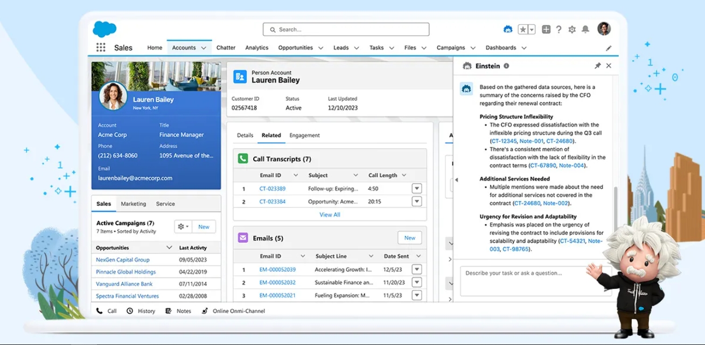This screenshot has width=705, height=345.
Task: Open row actions for EM-000052039
Action: point(416,270)
